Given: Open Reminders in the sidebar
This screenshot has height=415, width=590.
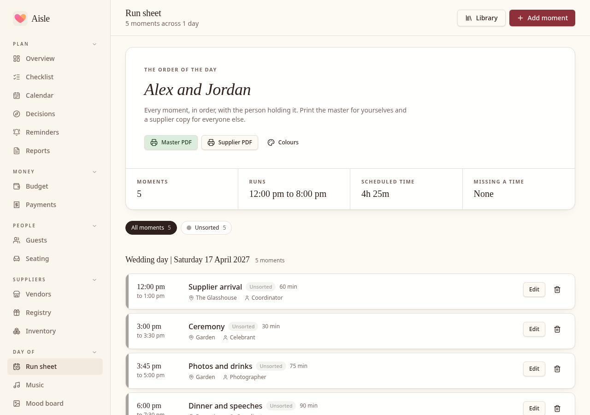Looking at the screenshot, I should 55,132.
